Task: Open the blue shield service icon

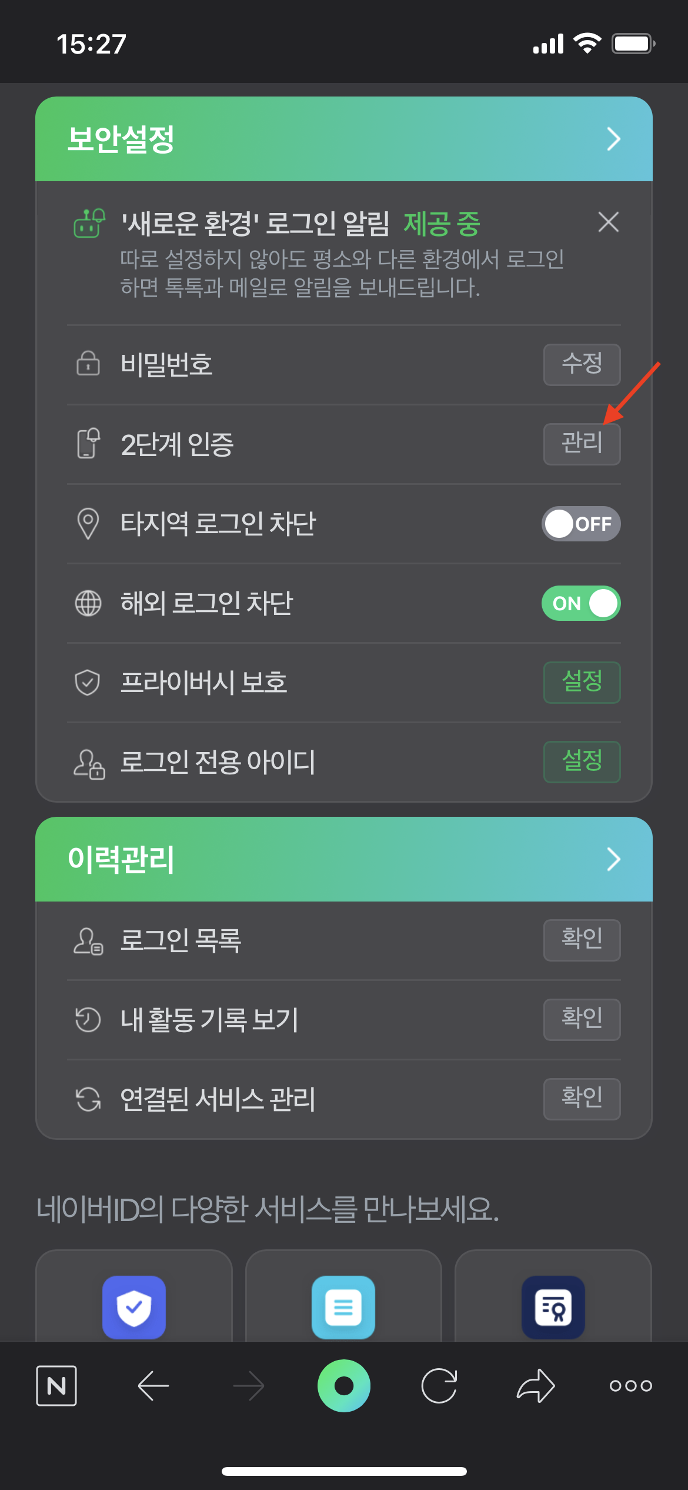Action: tap(134, 1307)
